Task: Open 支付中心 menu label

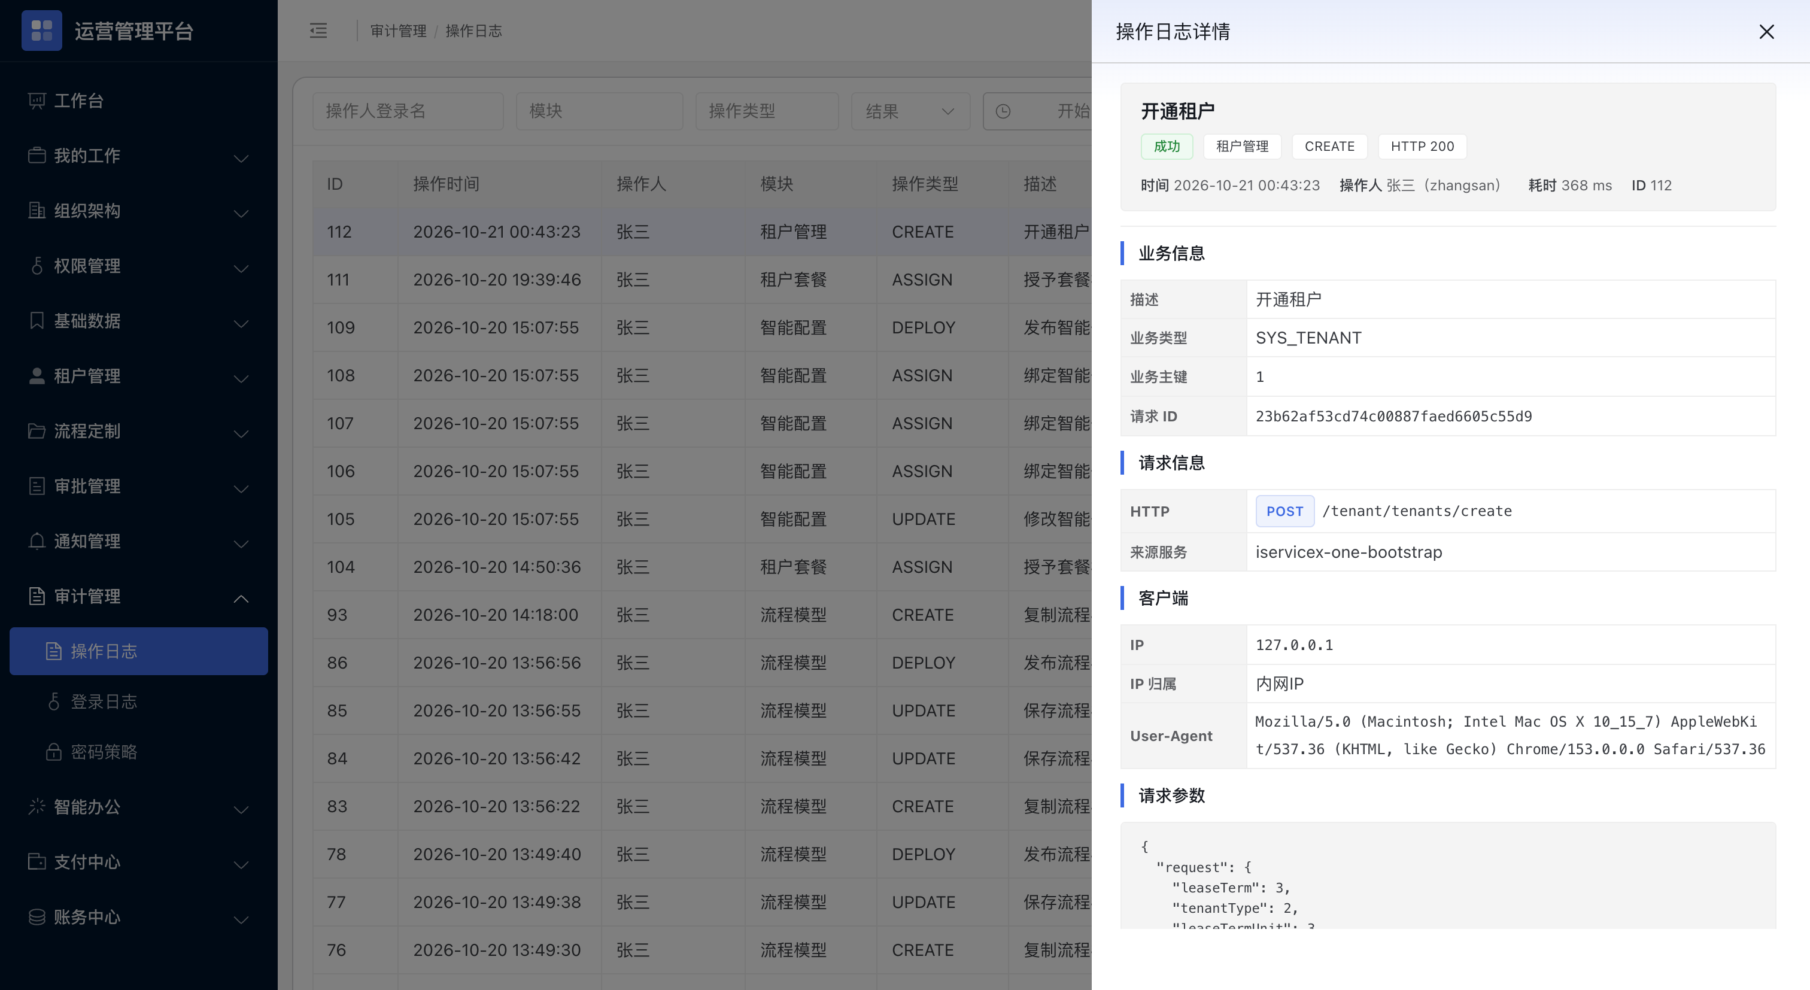Action: 87,861
